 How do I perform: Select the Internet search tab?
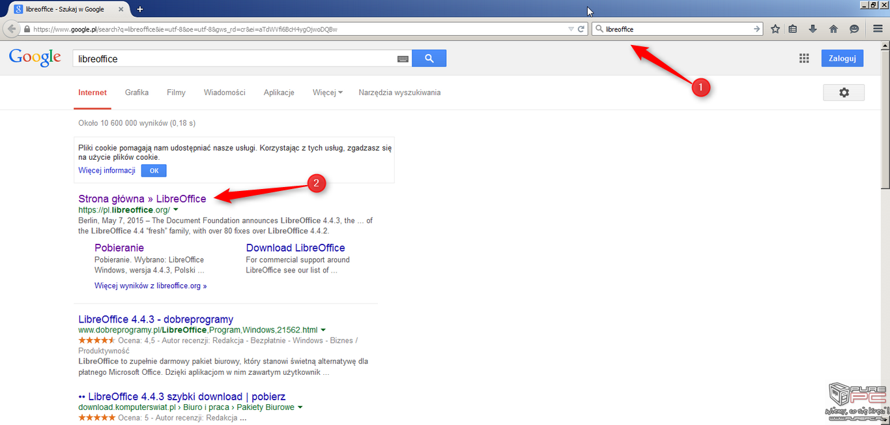point(93,93)
